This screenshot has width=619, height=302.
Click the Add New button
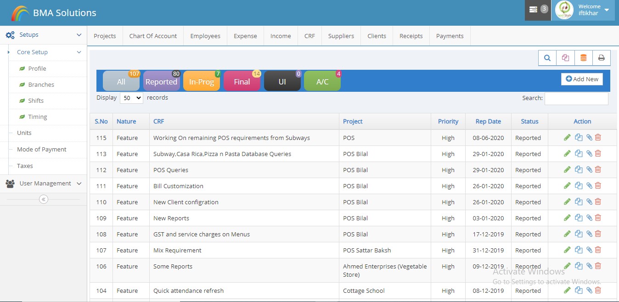582,79
